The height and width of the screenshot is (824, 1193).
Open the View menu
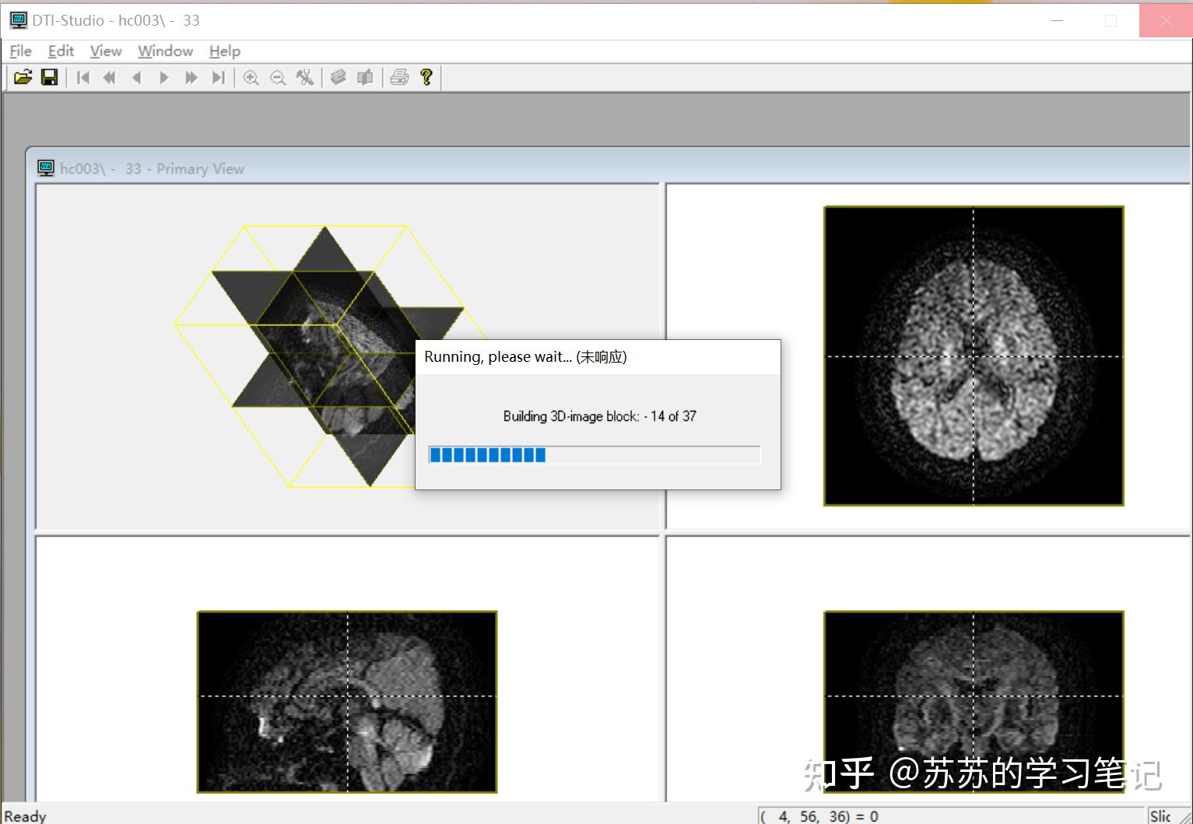tap(105, 51)
